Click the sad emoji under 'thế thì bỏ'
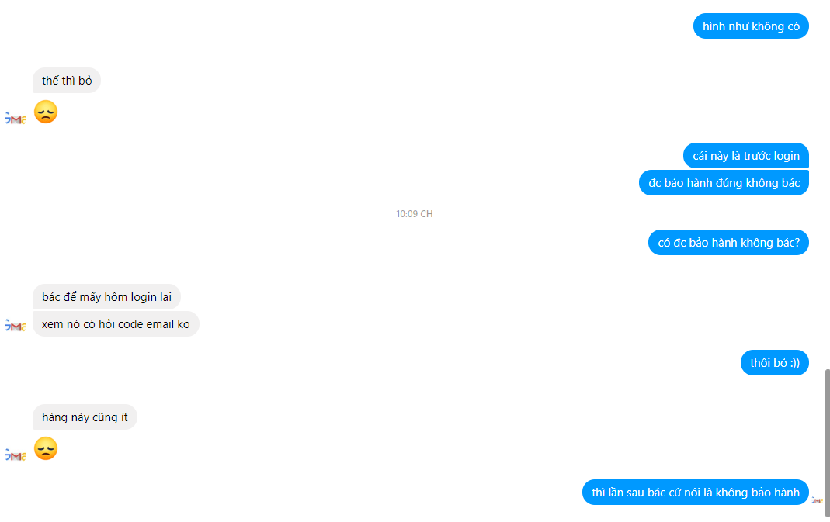 (46, 112)
